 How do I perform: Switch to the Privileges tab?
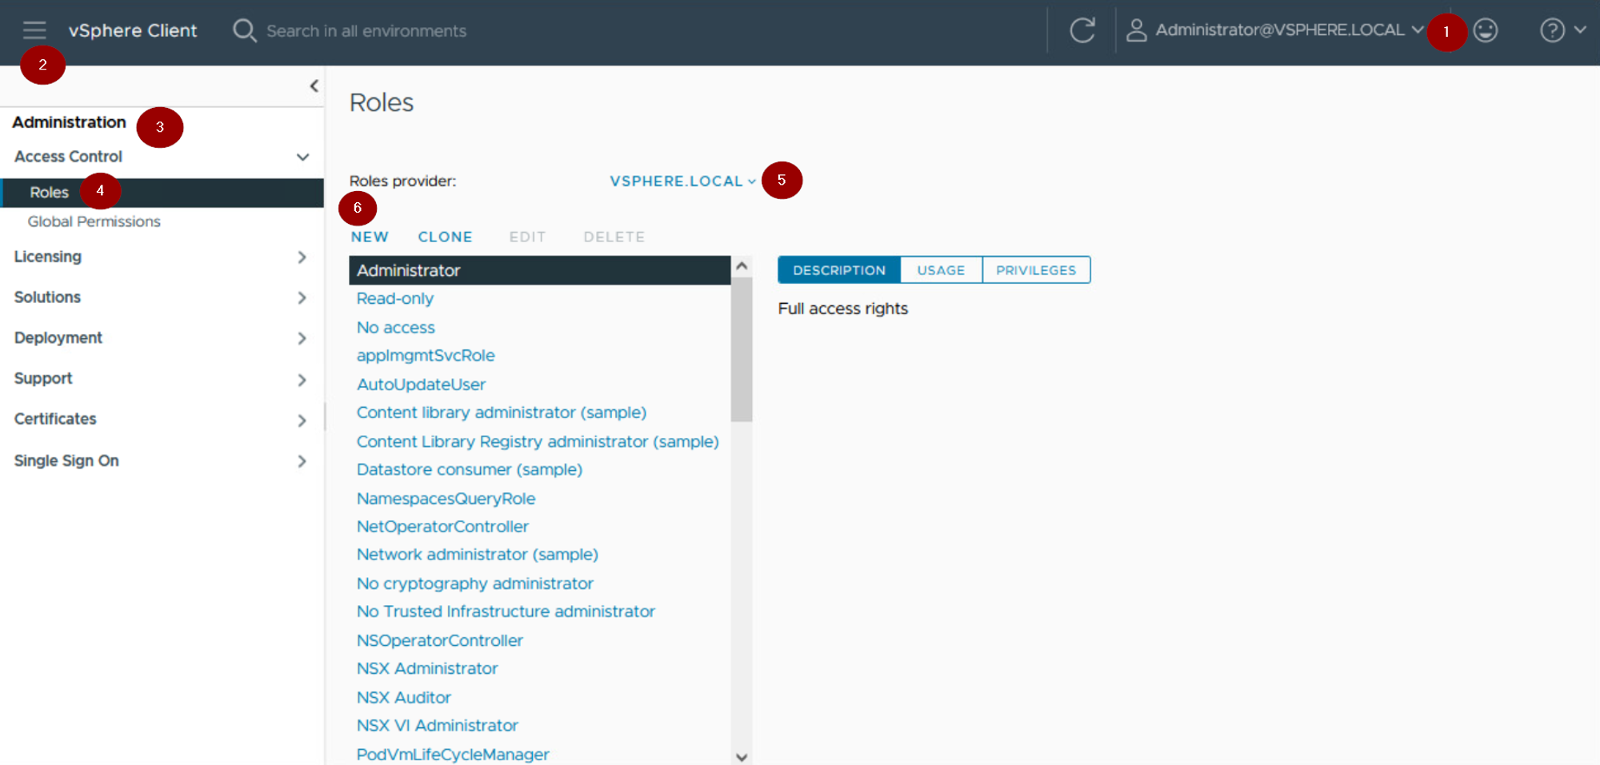[1035, 270]
